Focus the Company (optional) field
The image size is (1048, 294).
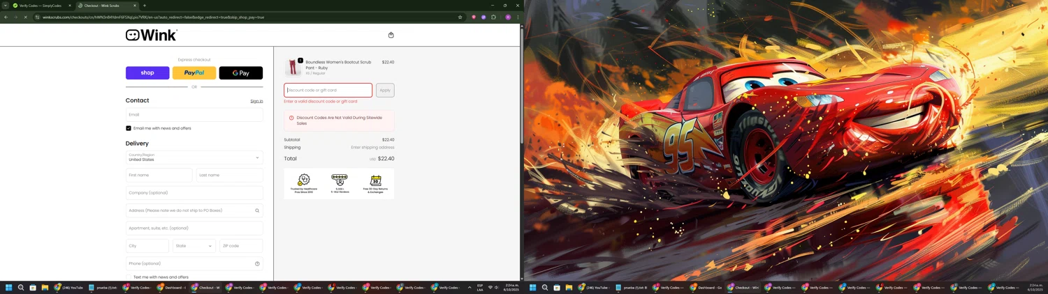click(x=194, y=193)
